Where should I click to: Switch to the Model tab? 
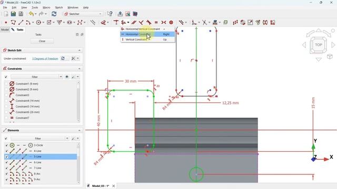[x=5, y=30]
